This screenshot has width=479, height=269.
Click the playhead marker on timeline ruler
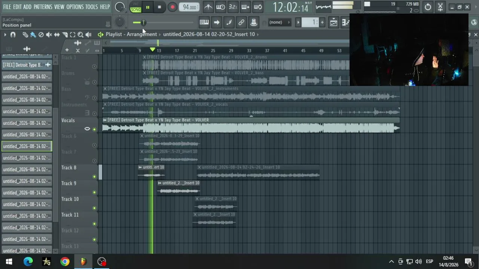coord(153,50)
